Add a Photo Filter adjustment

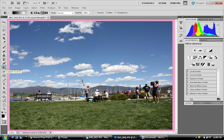pyautogui.click(x=210, y=57)
